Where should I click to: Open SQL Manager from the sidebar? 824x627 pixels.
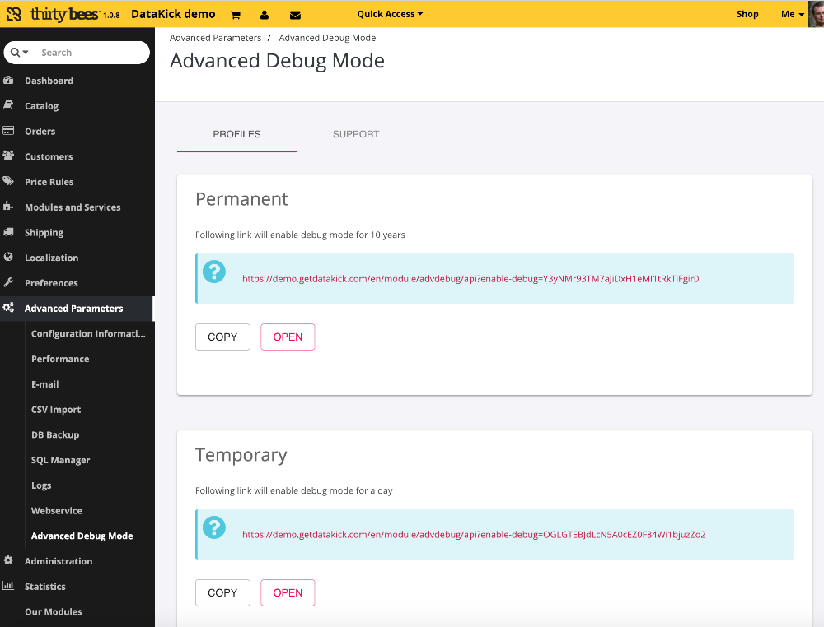coord(61,460)
